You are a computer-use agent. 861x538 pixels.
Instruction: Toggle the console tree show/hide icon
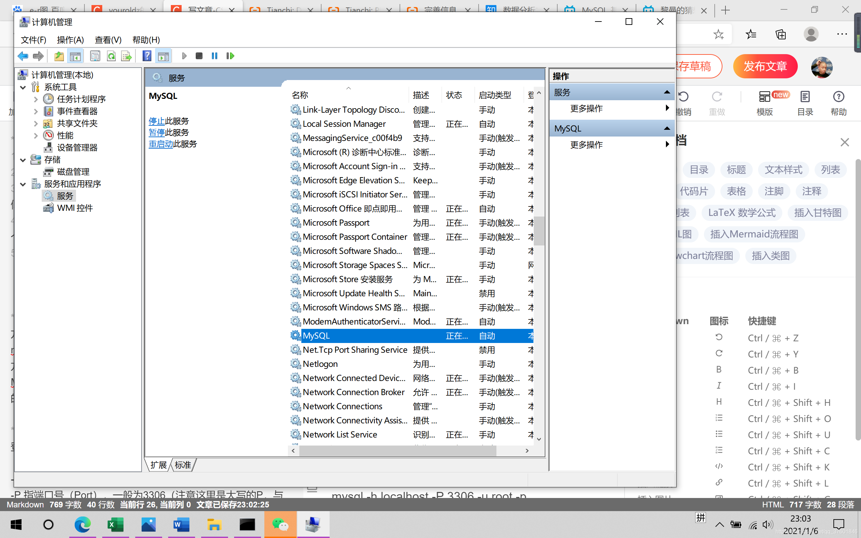coord(75,56)
